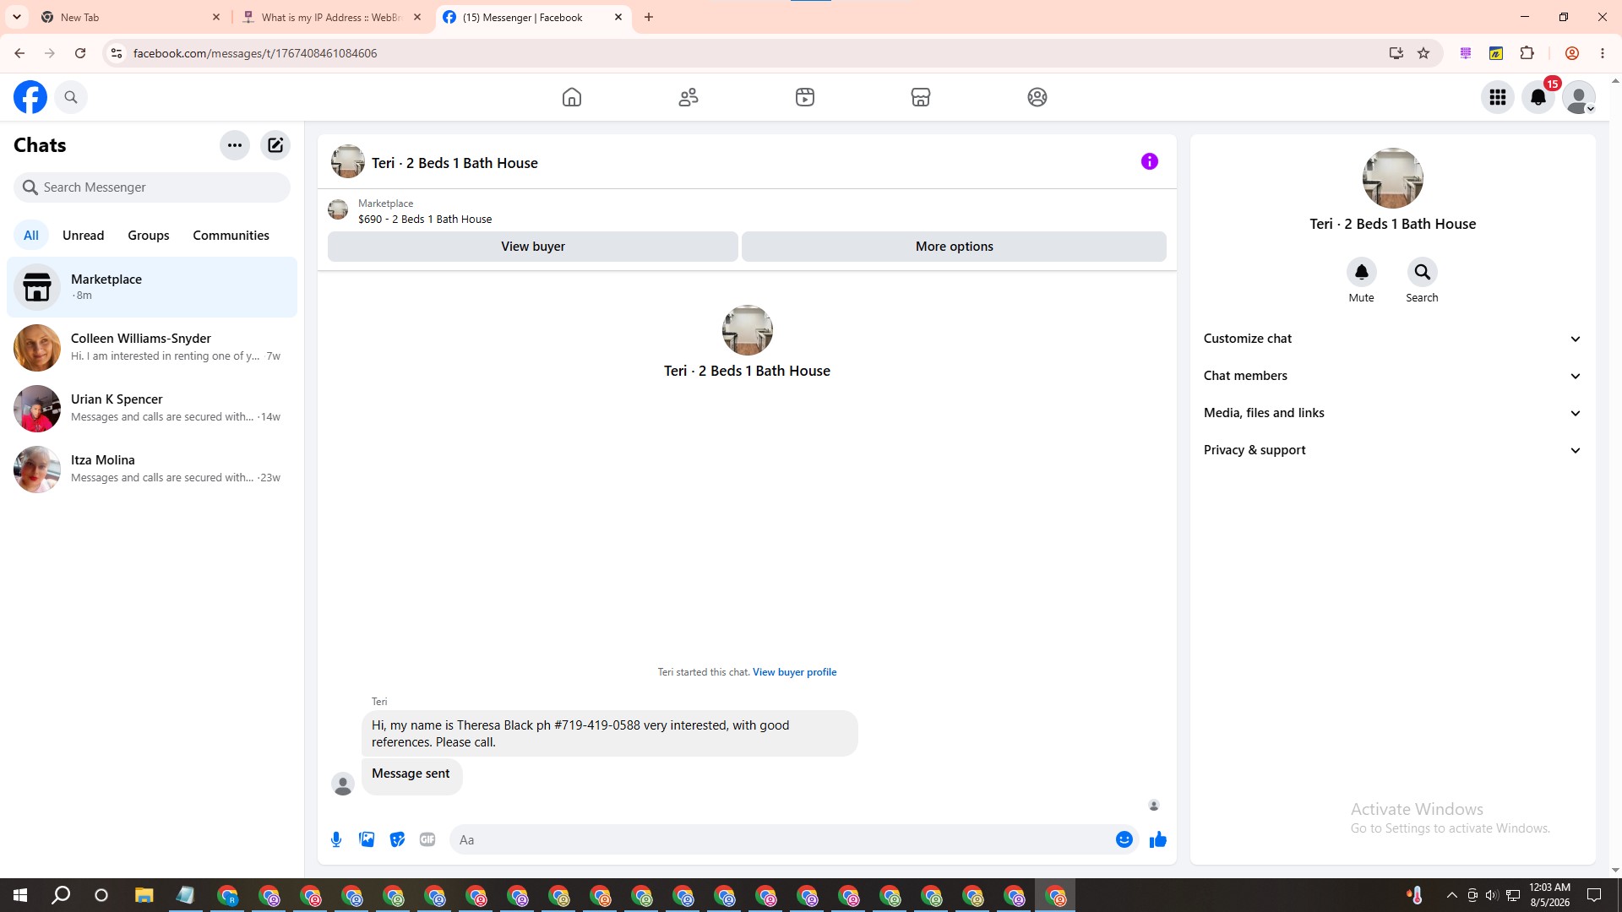
Task: Send a thumbs-up like
Action: coord(1158,839)
